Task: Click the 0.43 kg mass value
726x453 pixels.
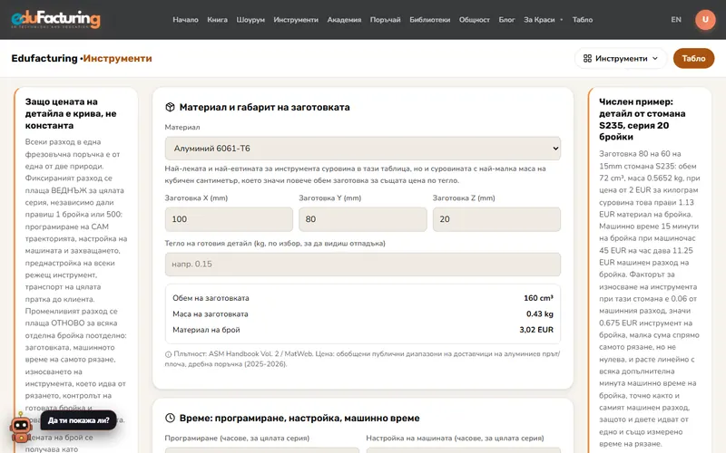Action: click(x=539, y=313)
